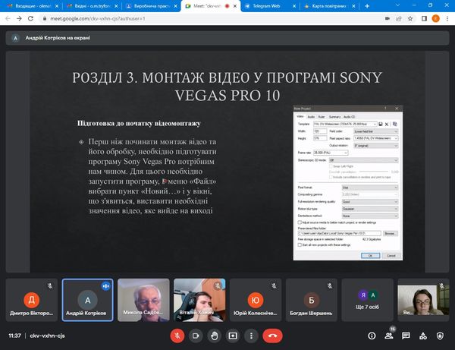Go forward in browser history

[x=19, y=18]
